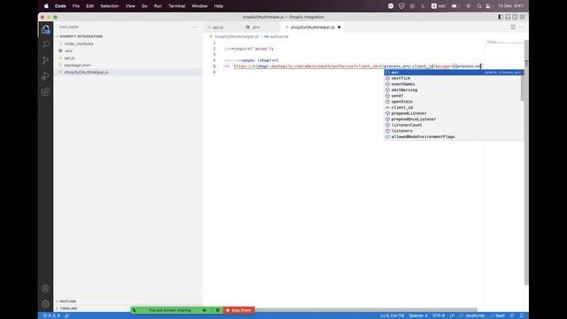Open the Source Control view

click(45, 60)
